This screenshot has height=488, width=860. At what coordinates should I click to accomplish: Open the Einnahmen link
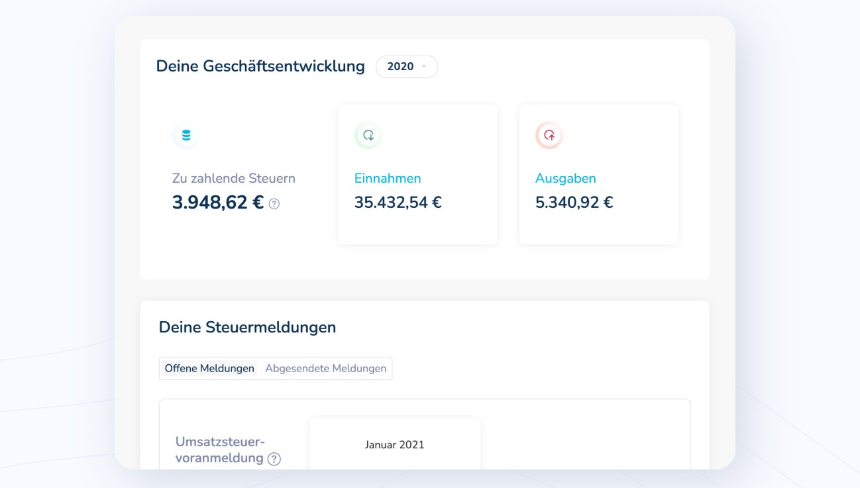(388, 178)
